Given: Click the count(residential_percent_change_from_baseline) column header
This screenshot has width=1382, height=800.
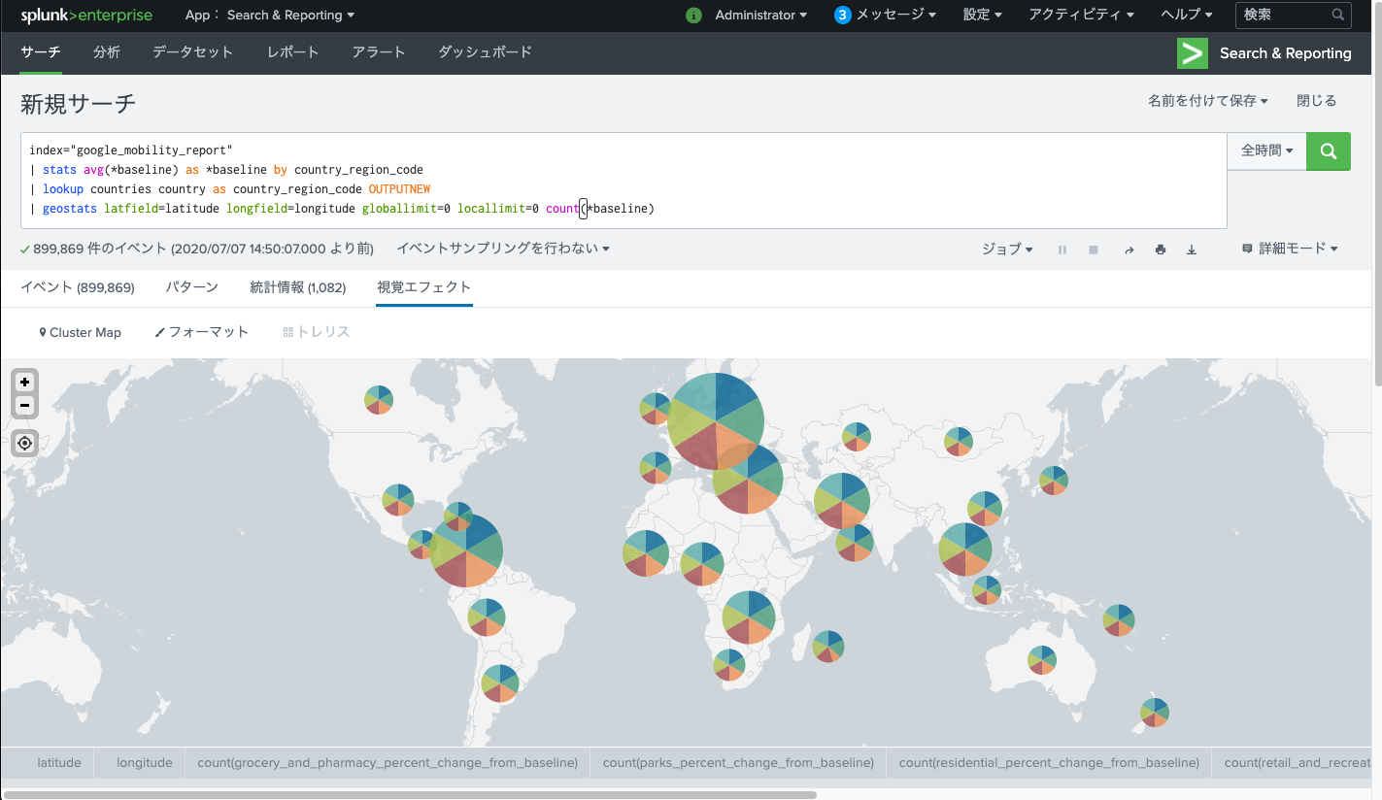Looking at the screenshot, I should click(x=1049, y=763).
